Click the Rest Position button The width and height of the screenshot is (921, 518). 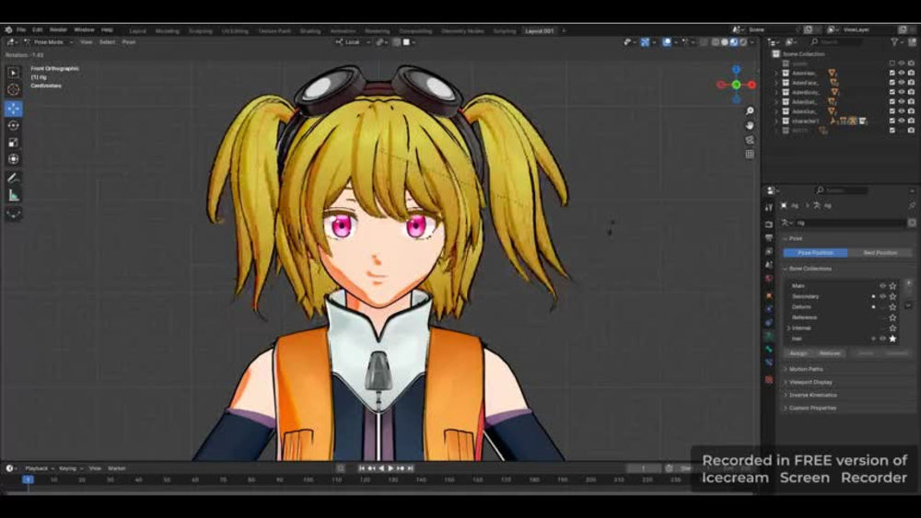click(880, 252)
